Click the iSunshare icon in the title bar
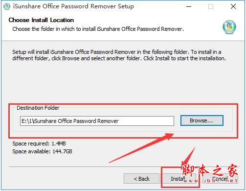Viewport: 246px width, 191px height. click(x=7, y=6)
